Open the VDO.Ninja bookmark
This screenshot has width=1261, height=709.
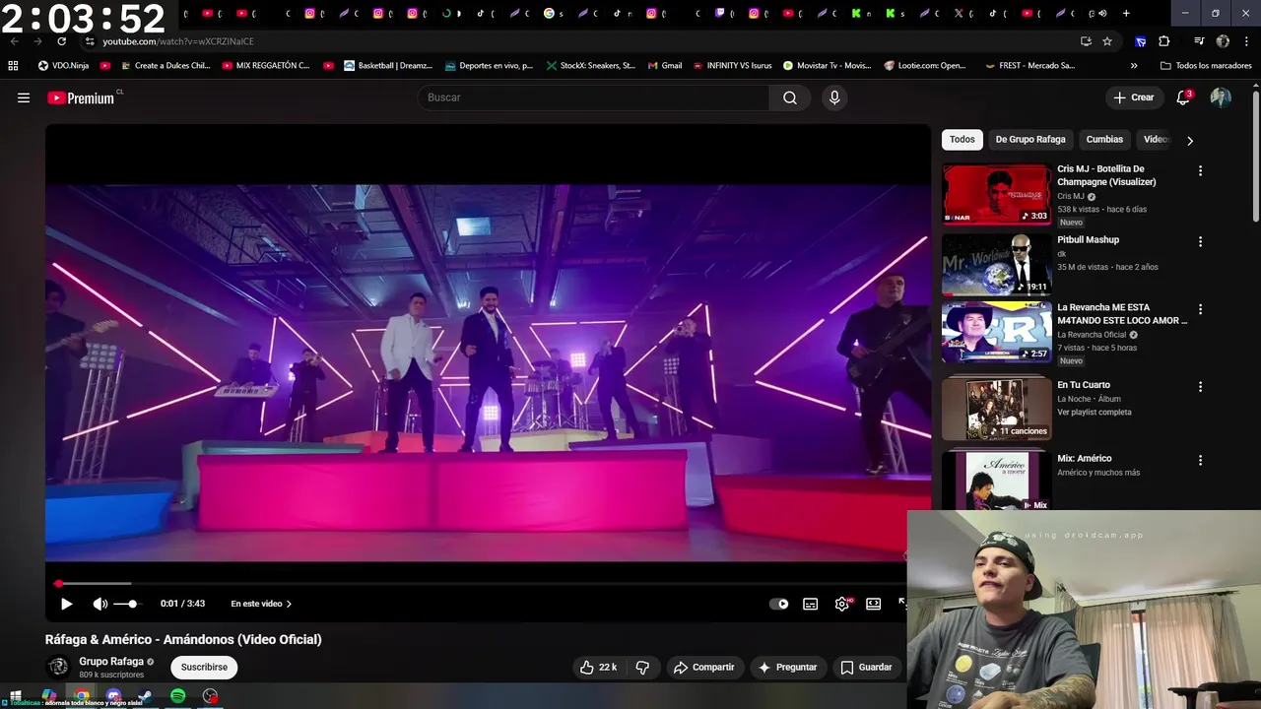[x=63, y=66]
